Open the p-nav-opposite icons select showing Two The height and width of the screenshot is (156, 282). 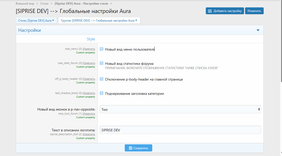[x=180, y=110]
